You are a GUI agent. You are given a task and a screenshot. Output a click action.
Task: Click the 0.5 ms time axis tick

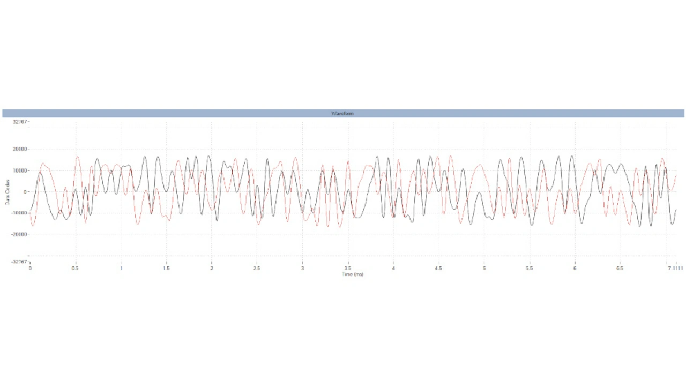(x=76, y=268)
